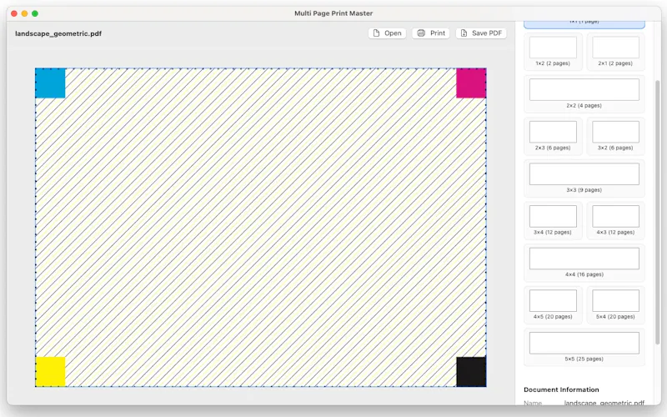667x417 pixels.
Task: Click the Save PDF button label
Action: pyautogui.click(x=487, y=33)
